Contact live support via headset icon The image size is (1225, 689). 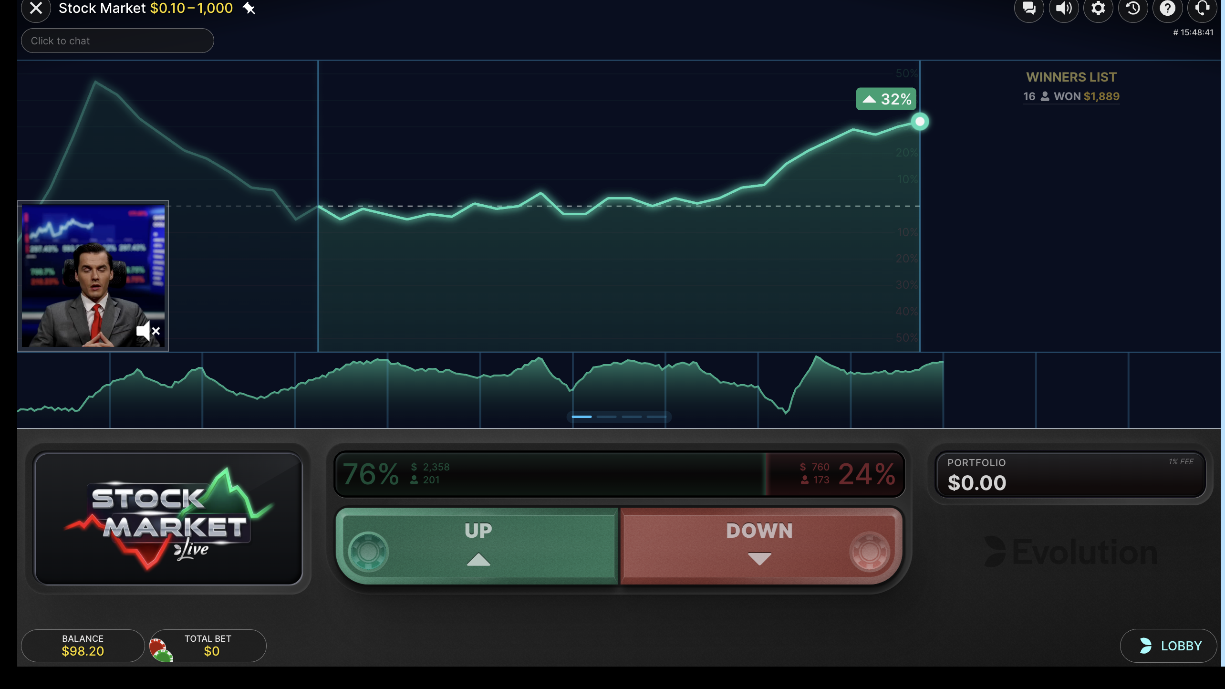tap(1202, 9)
